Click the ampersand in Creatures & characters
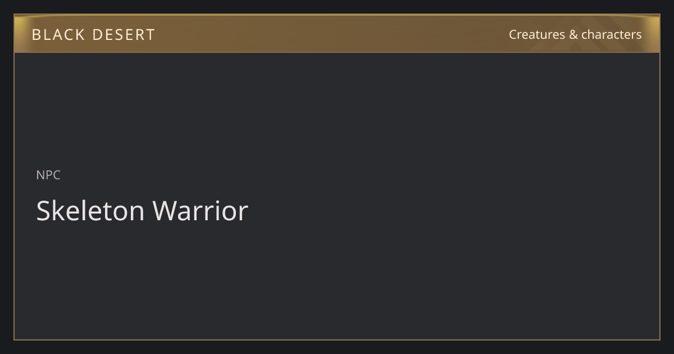The height and width of the screenshot is (354, 674). pyautogui.click(x=573, y=34)
